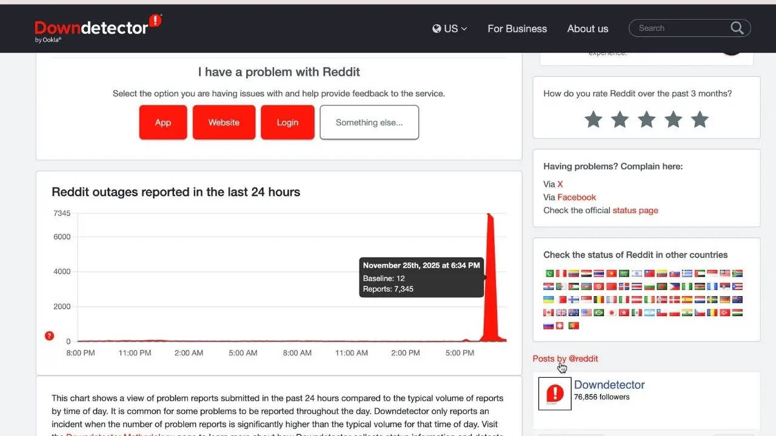Click into the Search field
Viewport: 776px width, 436px height.
pos(679,28)
